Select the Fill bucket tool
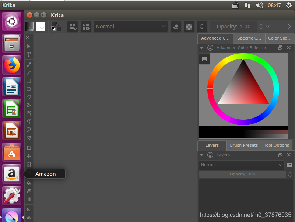The image size is (295, 222). 29,183
